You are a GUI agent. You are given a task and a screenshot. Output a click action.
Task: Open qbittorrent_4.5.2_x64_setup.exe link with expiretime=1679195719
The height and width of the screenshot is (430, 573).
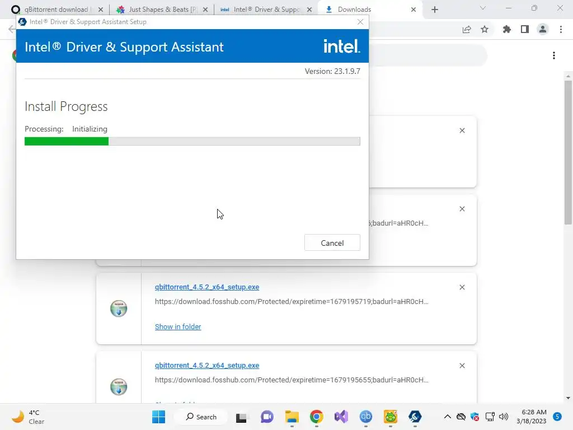(x=207, y=287)
